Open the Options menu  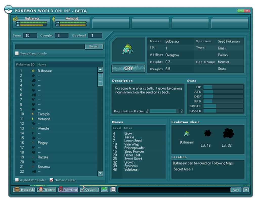point(90,190)
